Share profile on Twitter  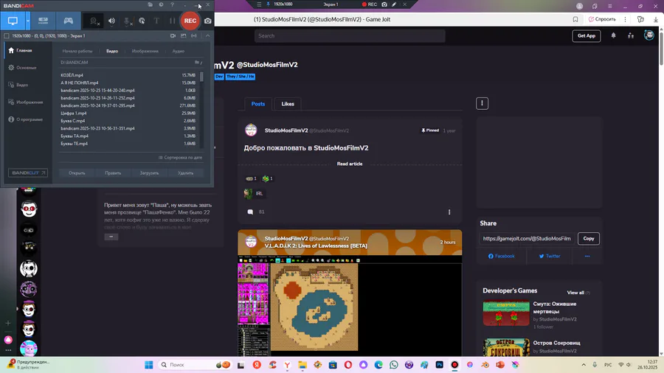pos(550,257)
